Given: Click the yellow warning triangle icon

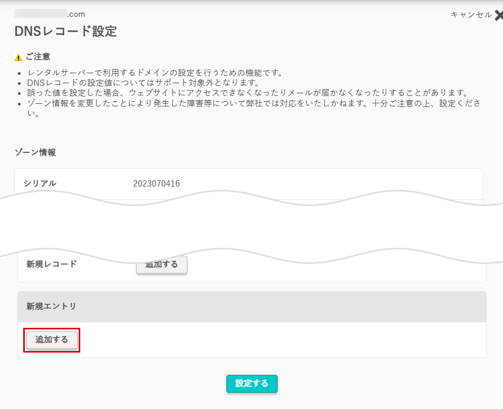Looking at the screenshot, I should [18, 57].
